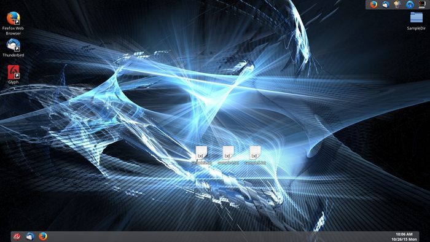
Task: Open the X terminal monitor launcher
Action: pos(422,4)
